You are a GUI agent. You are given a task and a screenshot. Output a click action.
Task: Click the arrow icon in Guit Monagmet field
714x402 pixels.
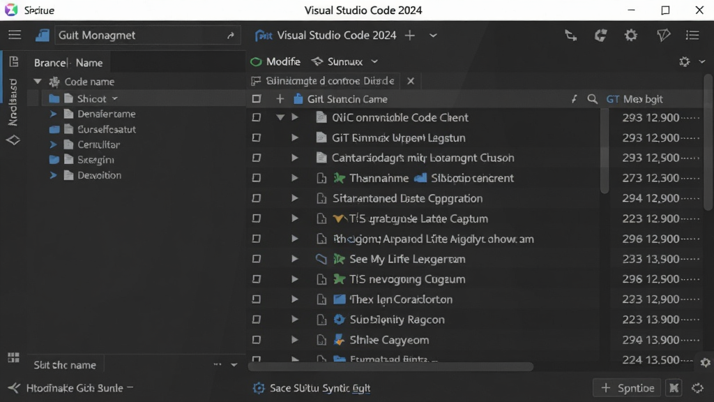(x=230, y=36)
